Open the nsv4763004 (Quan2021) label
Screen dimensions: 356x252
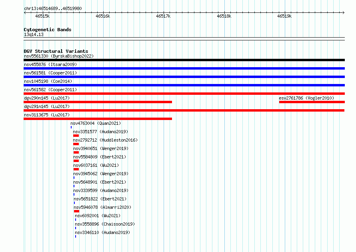click(96, 123)
